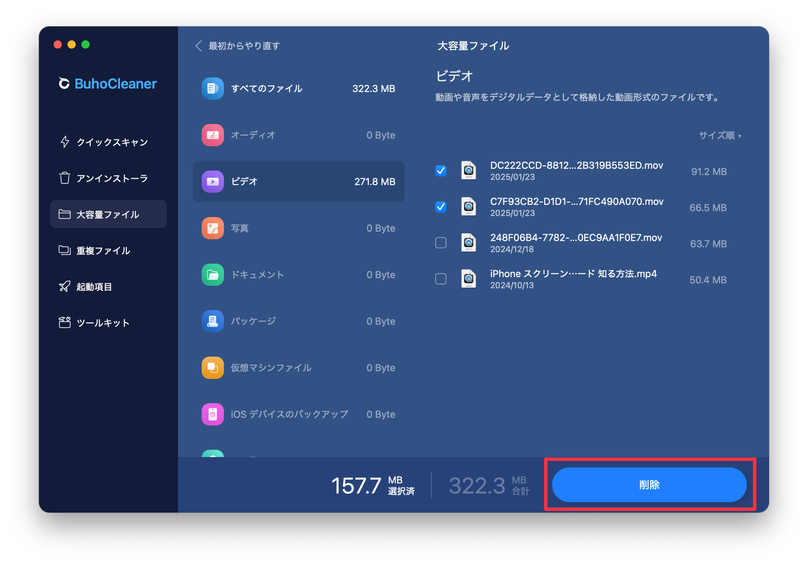The width and height of the screenshot is (808, 564).
Task: Click file name 248F06B4-7782-...0EC9AA1F0E7.mov
Action: coord(576,238)
